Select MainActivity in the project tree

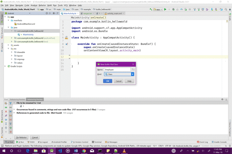tap(28, 34)
